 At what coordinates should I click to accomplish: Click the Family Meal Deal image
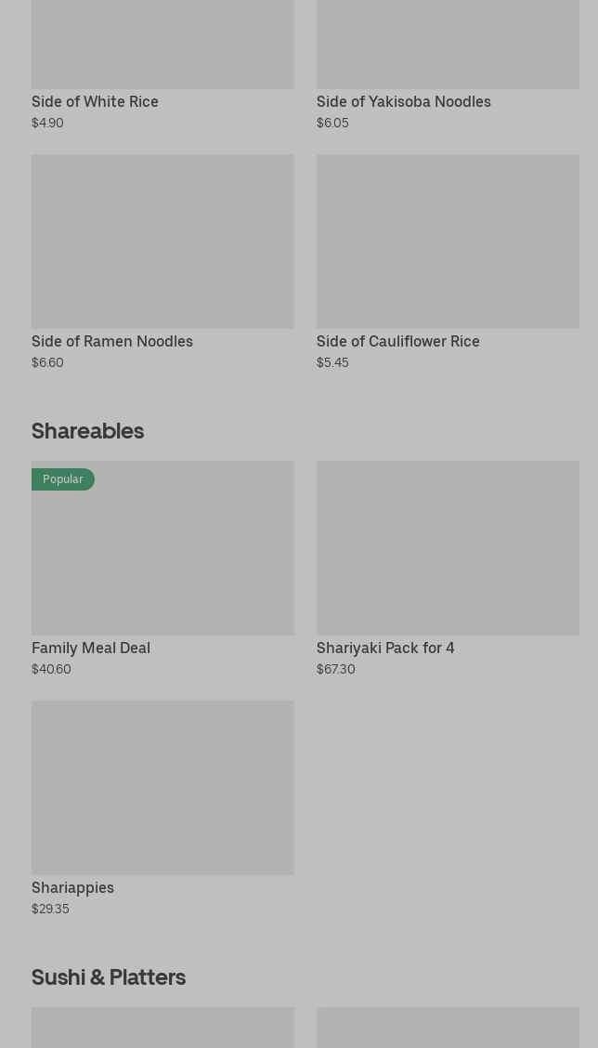coord(162,557)
